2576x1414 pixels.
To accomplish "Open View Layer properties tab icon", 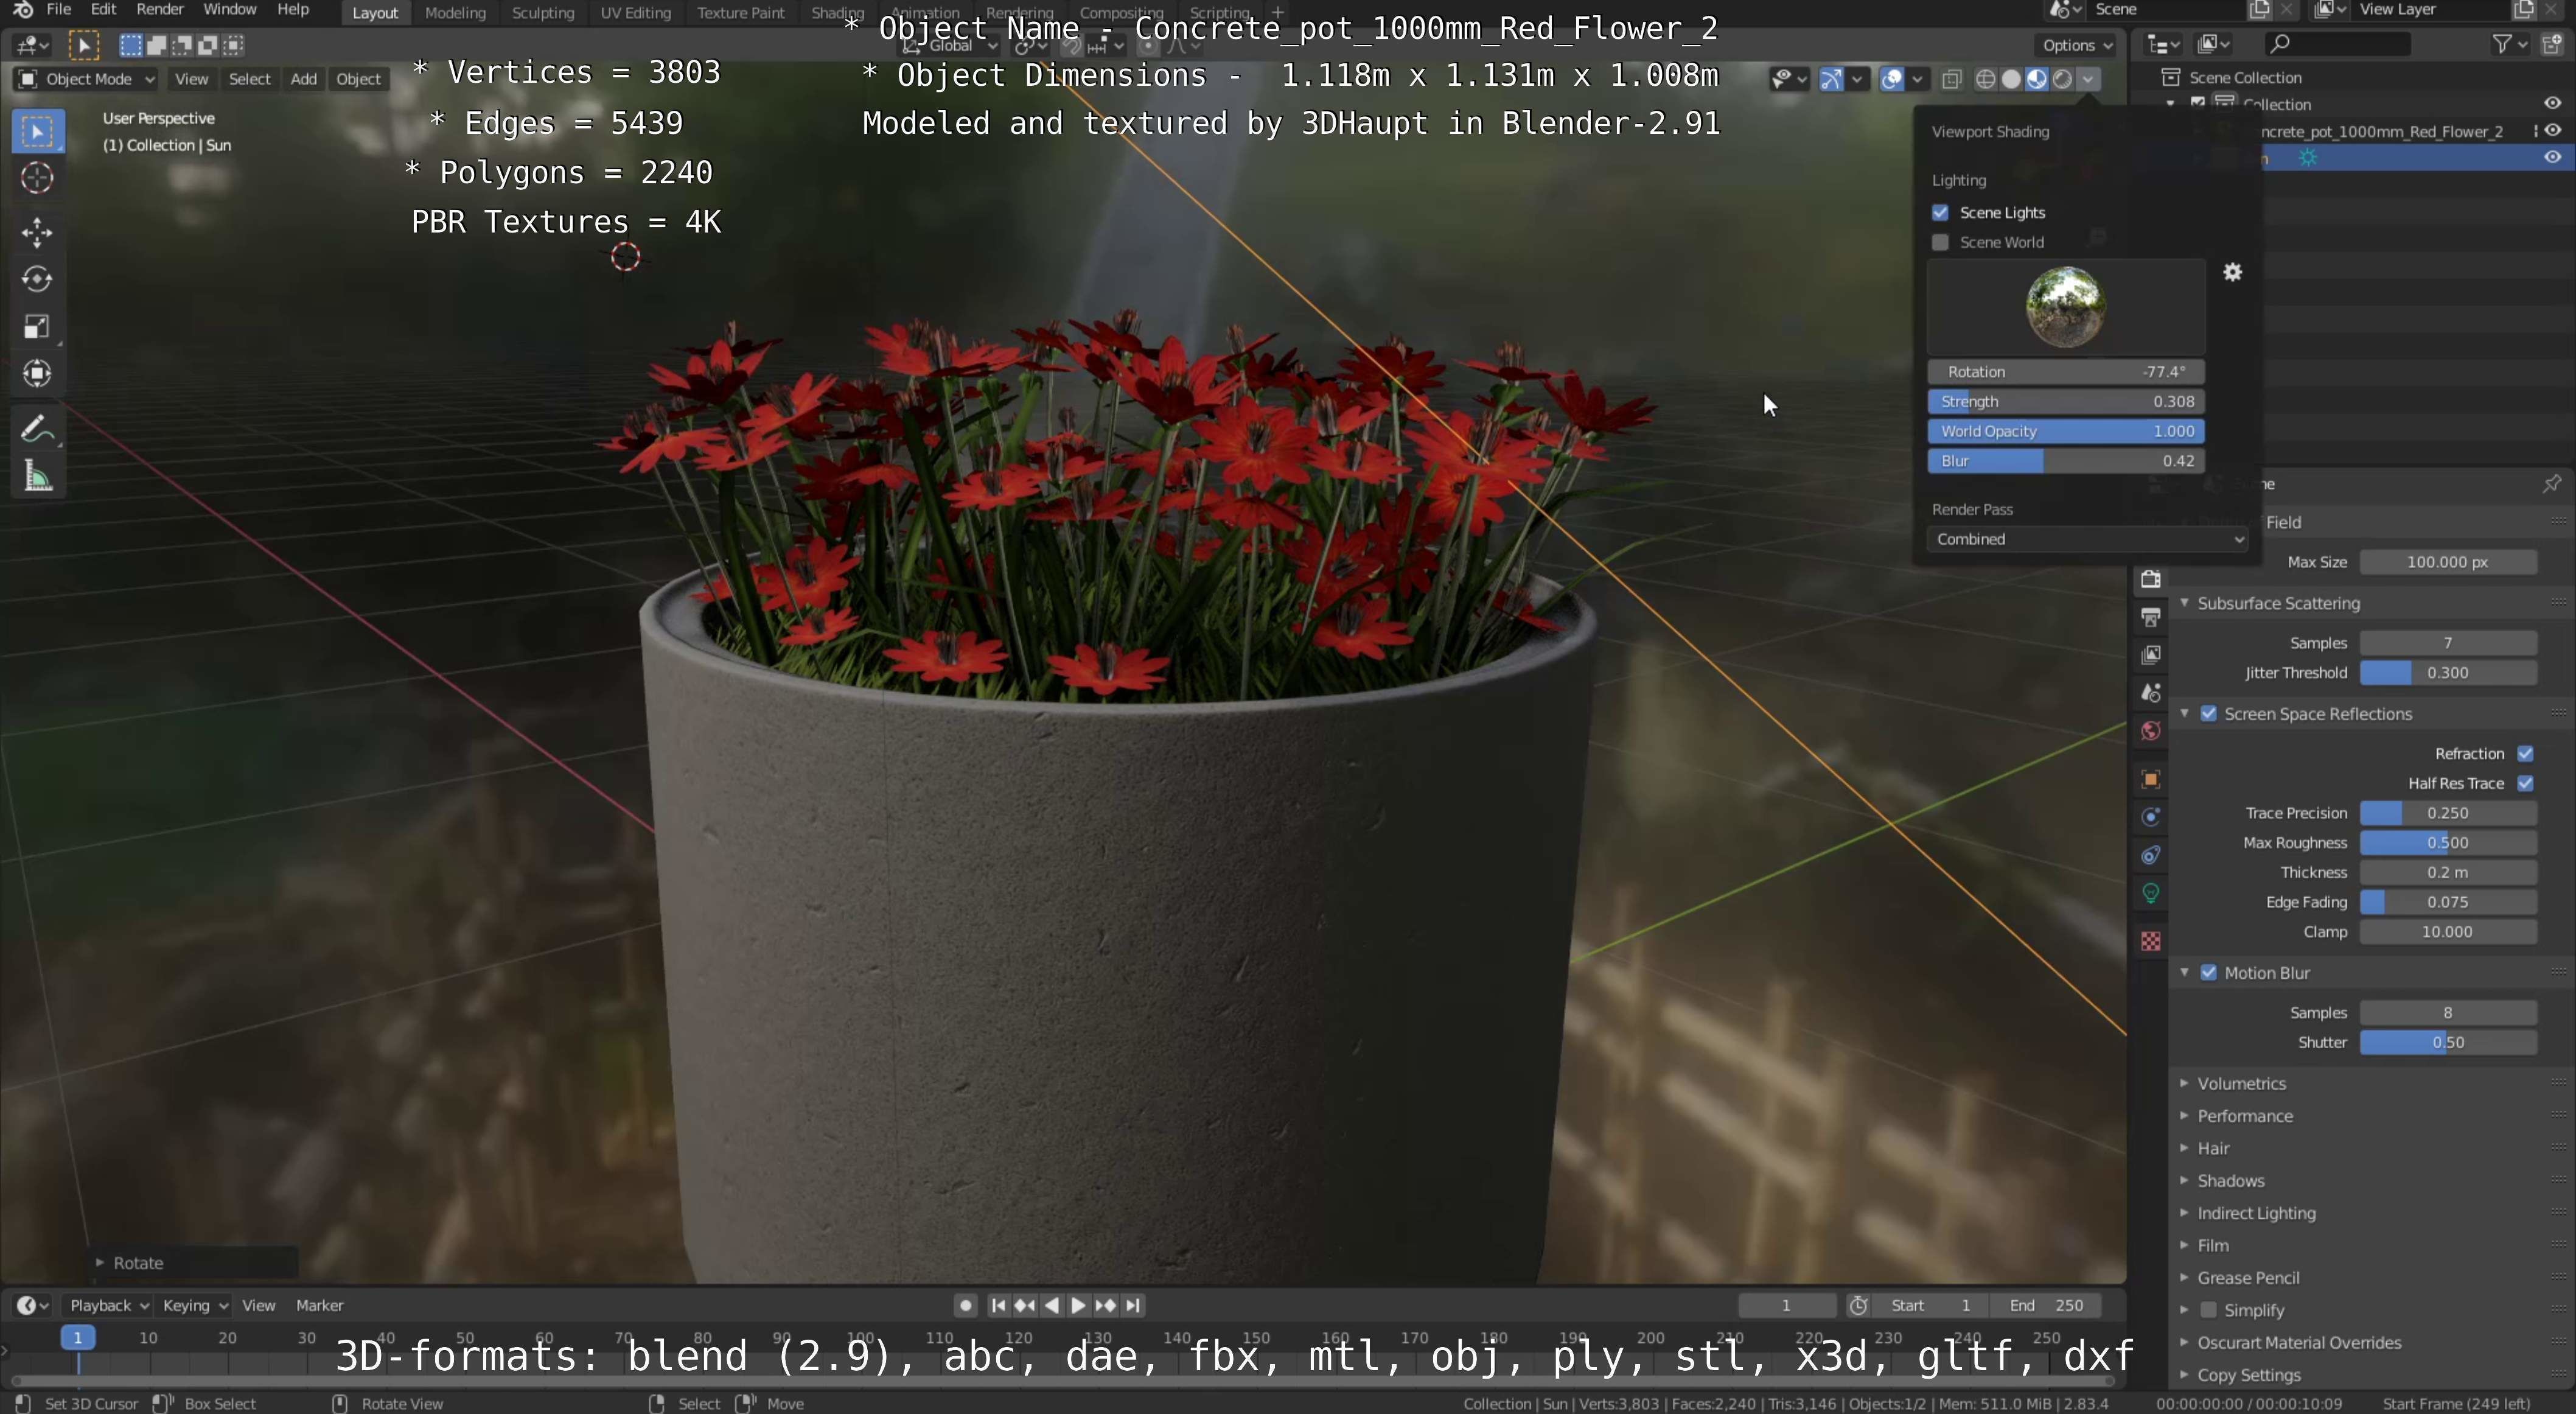I will (2151, 655).
